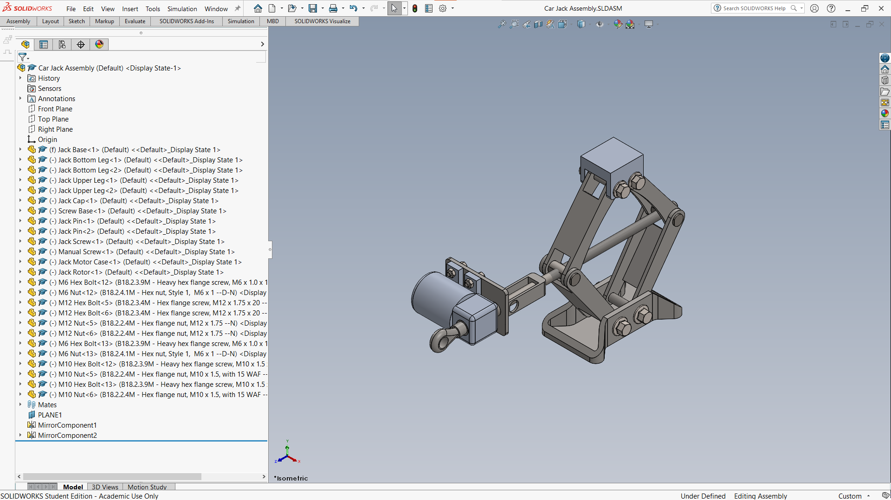Screen dimensions: 891x500
Task: Open the filter dropdown in feature tree
Action: click(23, 57)
